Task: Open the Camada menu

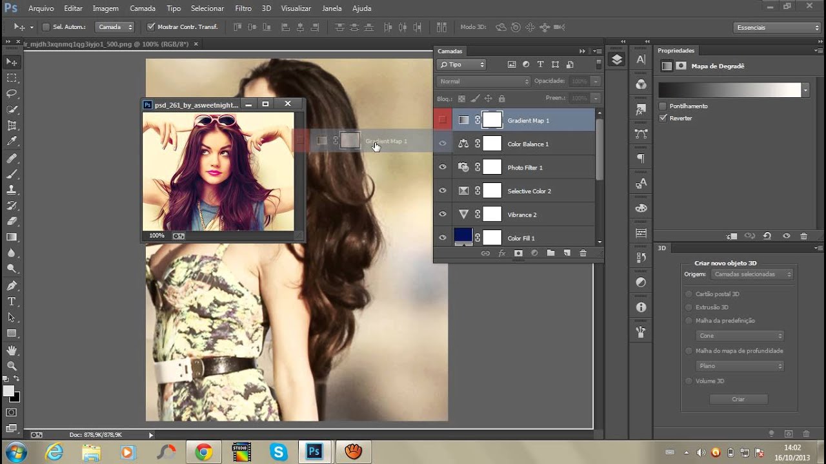Action: (143, 8)
